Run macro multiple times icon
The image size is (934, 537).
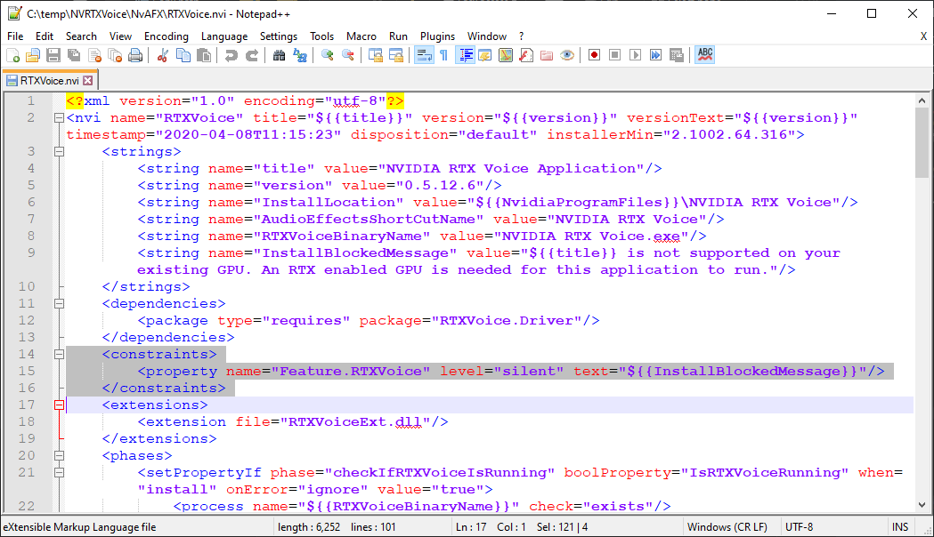(x=656, y=55)
